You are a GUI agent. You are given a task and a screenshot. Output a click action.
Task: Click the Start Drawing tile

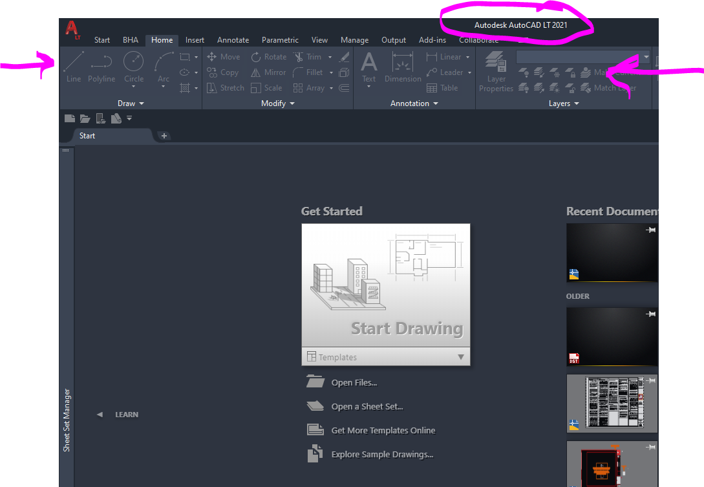click(x=385, y=286)
